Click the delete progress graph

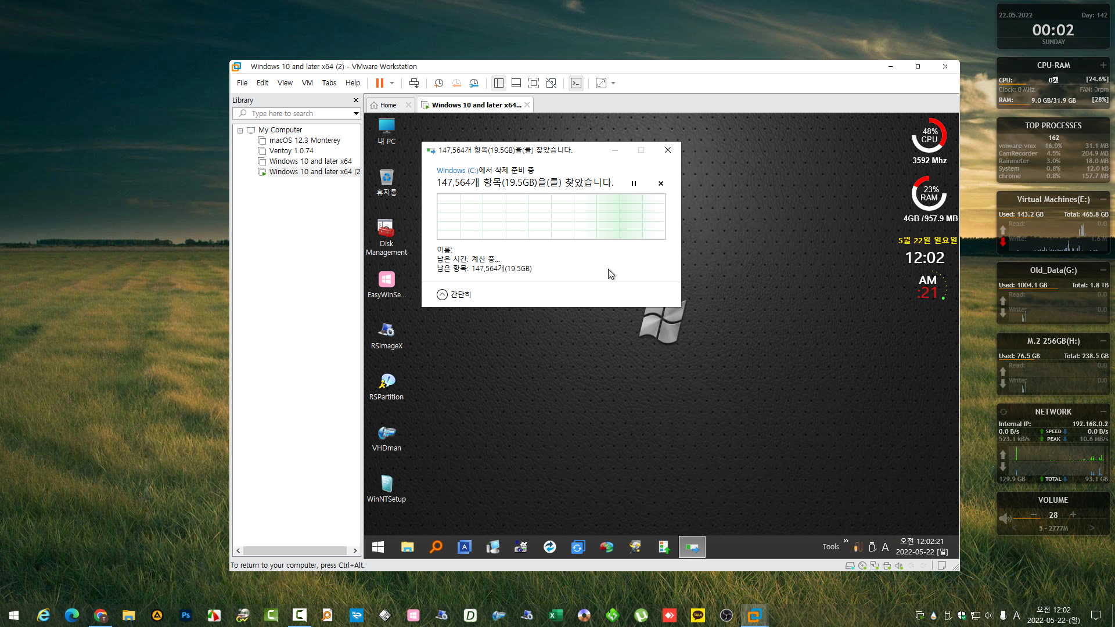(x=551, y=217)
